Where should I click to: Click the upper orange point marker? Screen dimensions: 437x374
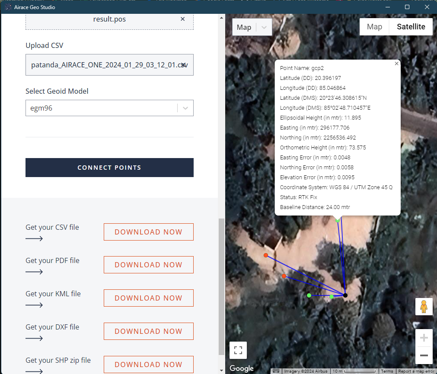pos(266,255)
